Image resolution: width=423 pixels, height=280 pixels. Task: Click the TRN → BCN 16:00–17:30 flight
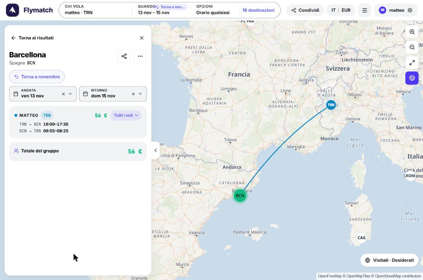point(44,124)
